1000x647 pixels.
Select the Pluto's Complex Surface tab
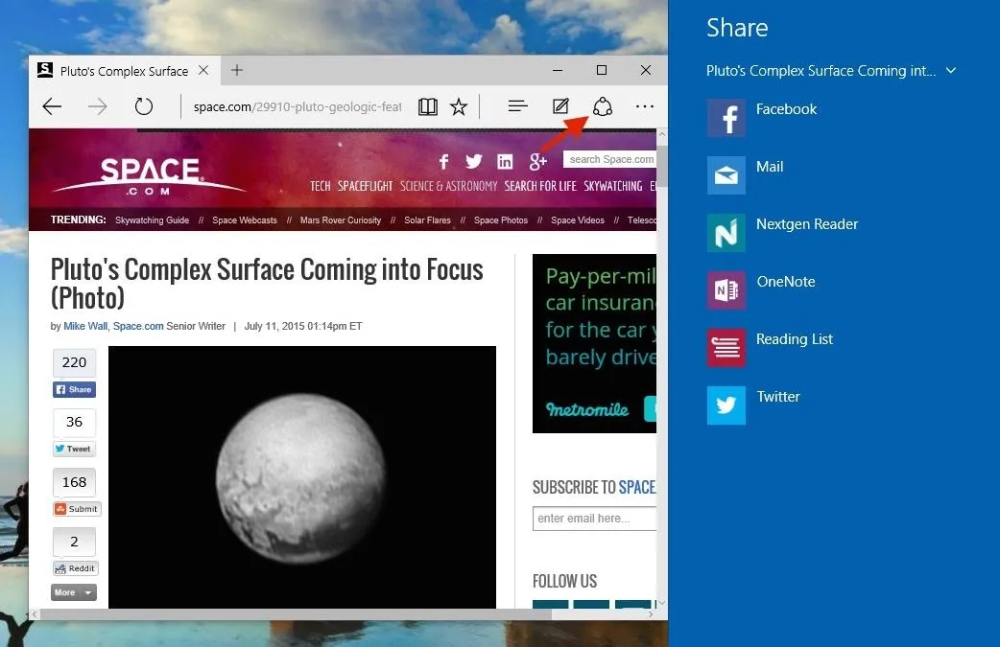coord(125,71)
